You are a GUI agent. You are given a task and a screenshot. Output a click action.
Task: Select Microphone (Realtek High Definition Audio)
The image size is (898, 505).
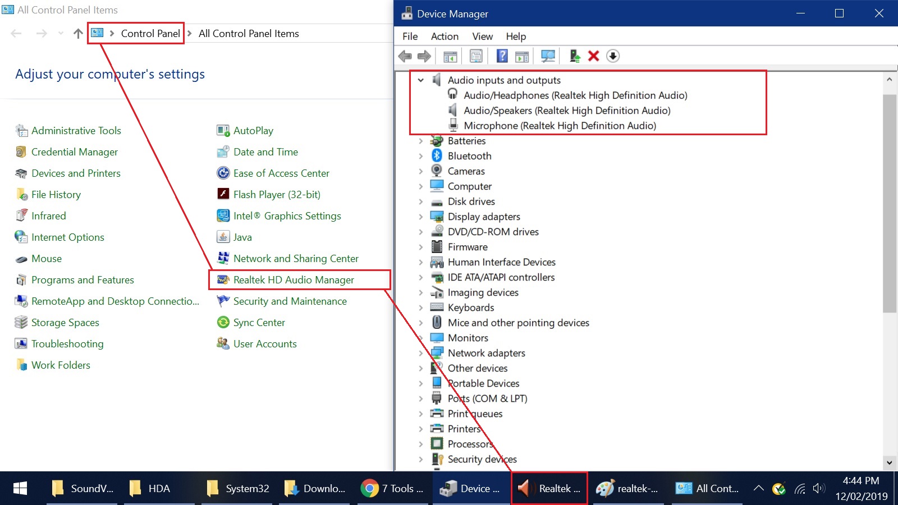click(x=560, y=126)
